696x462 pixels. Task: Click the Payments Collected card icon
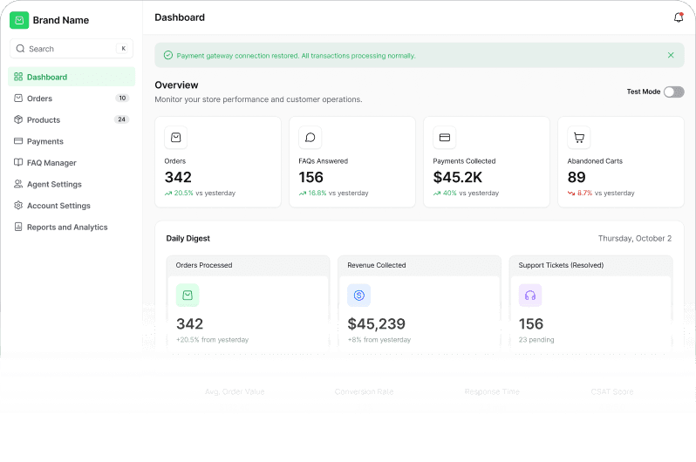click(x=444, y=138)
